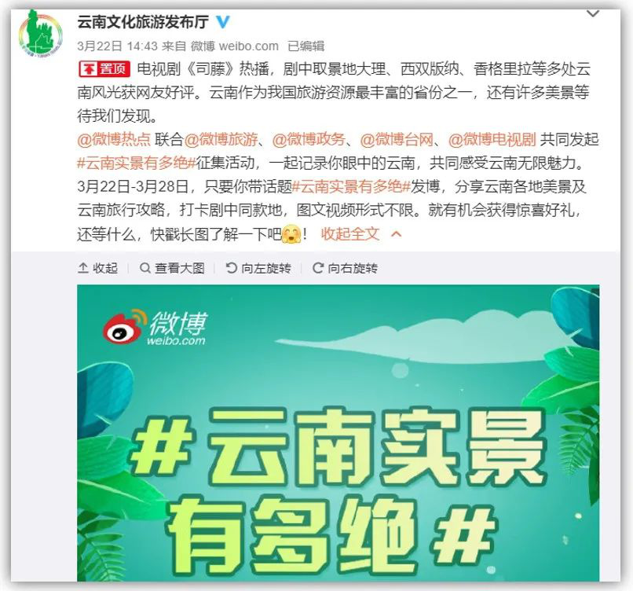This screenshot has height=591, width=633.
Task: Follow the 微博 weibo.com source link
Action: click(235, 46)
